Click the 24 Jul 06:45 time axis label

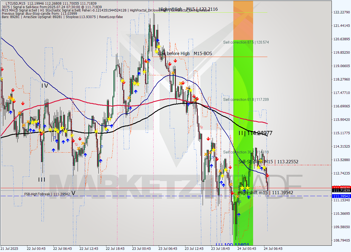[x=273, y=248]
